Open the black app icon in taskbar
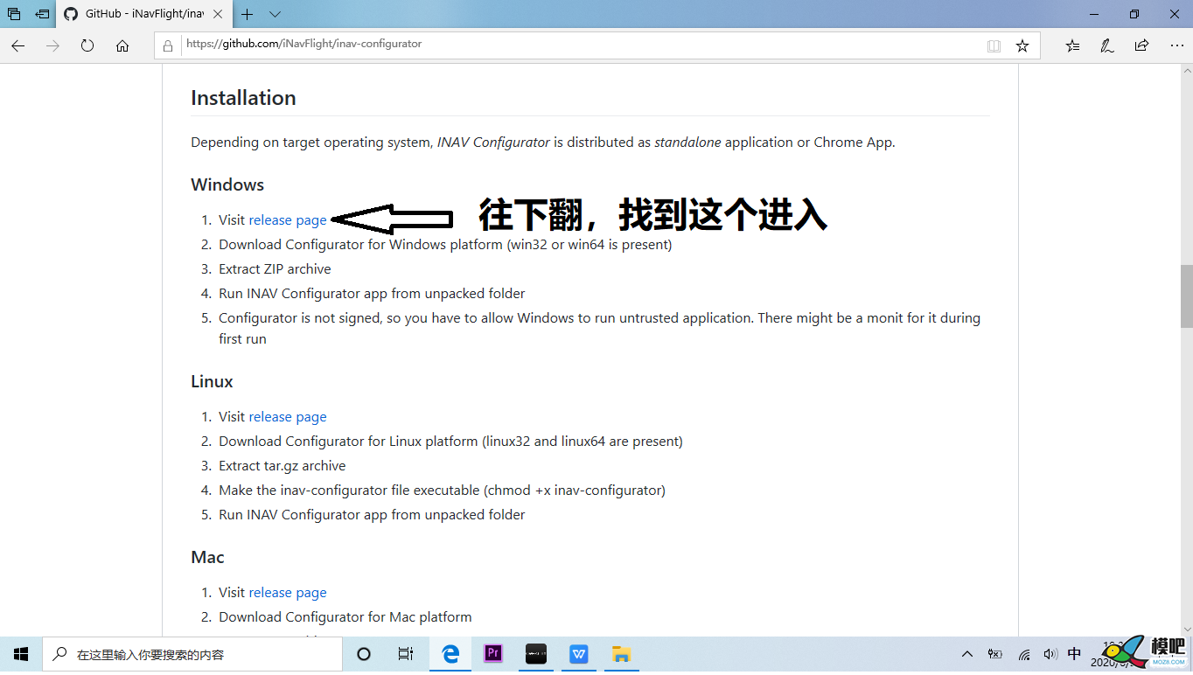Viewport: 1193px width, 675px height. (x=536, y=654)
